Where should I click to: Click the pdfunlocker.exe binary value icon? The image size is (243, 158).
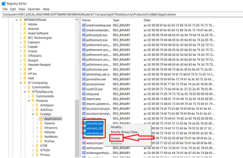(84, 70)
